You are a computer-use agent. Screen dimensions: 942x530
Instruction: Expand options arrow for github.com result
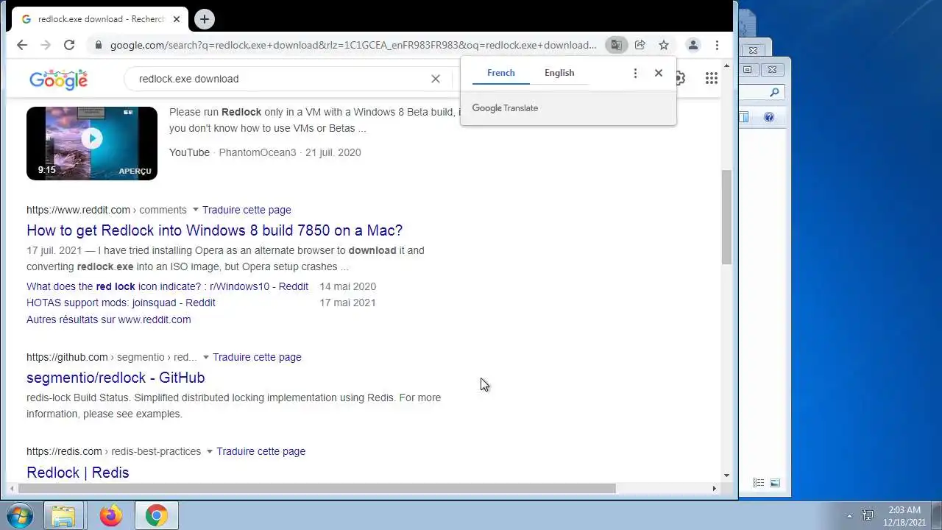(206, 357)
